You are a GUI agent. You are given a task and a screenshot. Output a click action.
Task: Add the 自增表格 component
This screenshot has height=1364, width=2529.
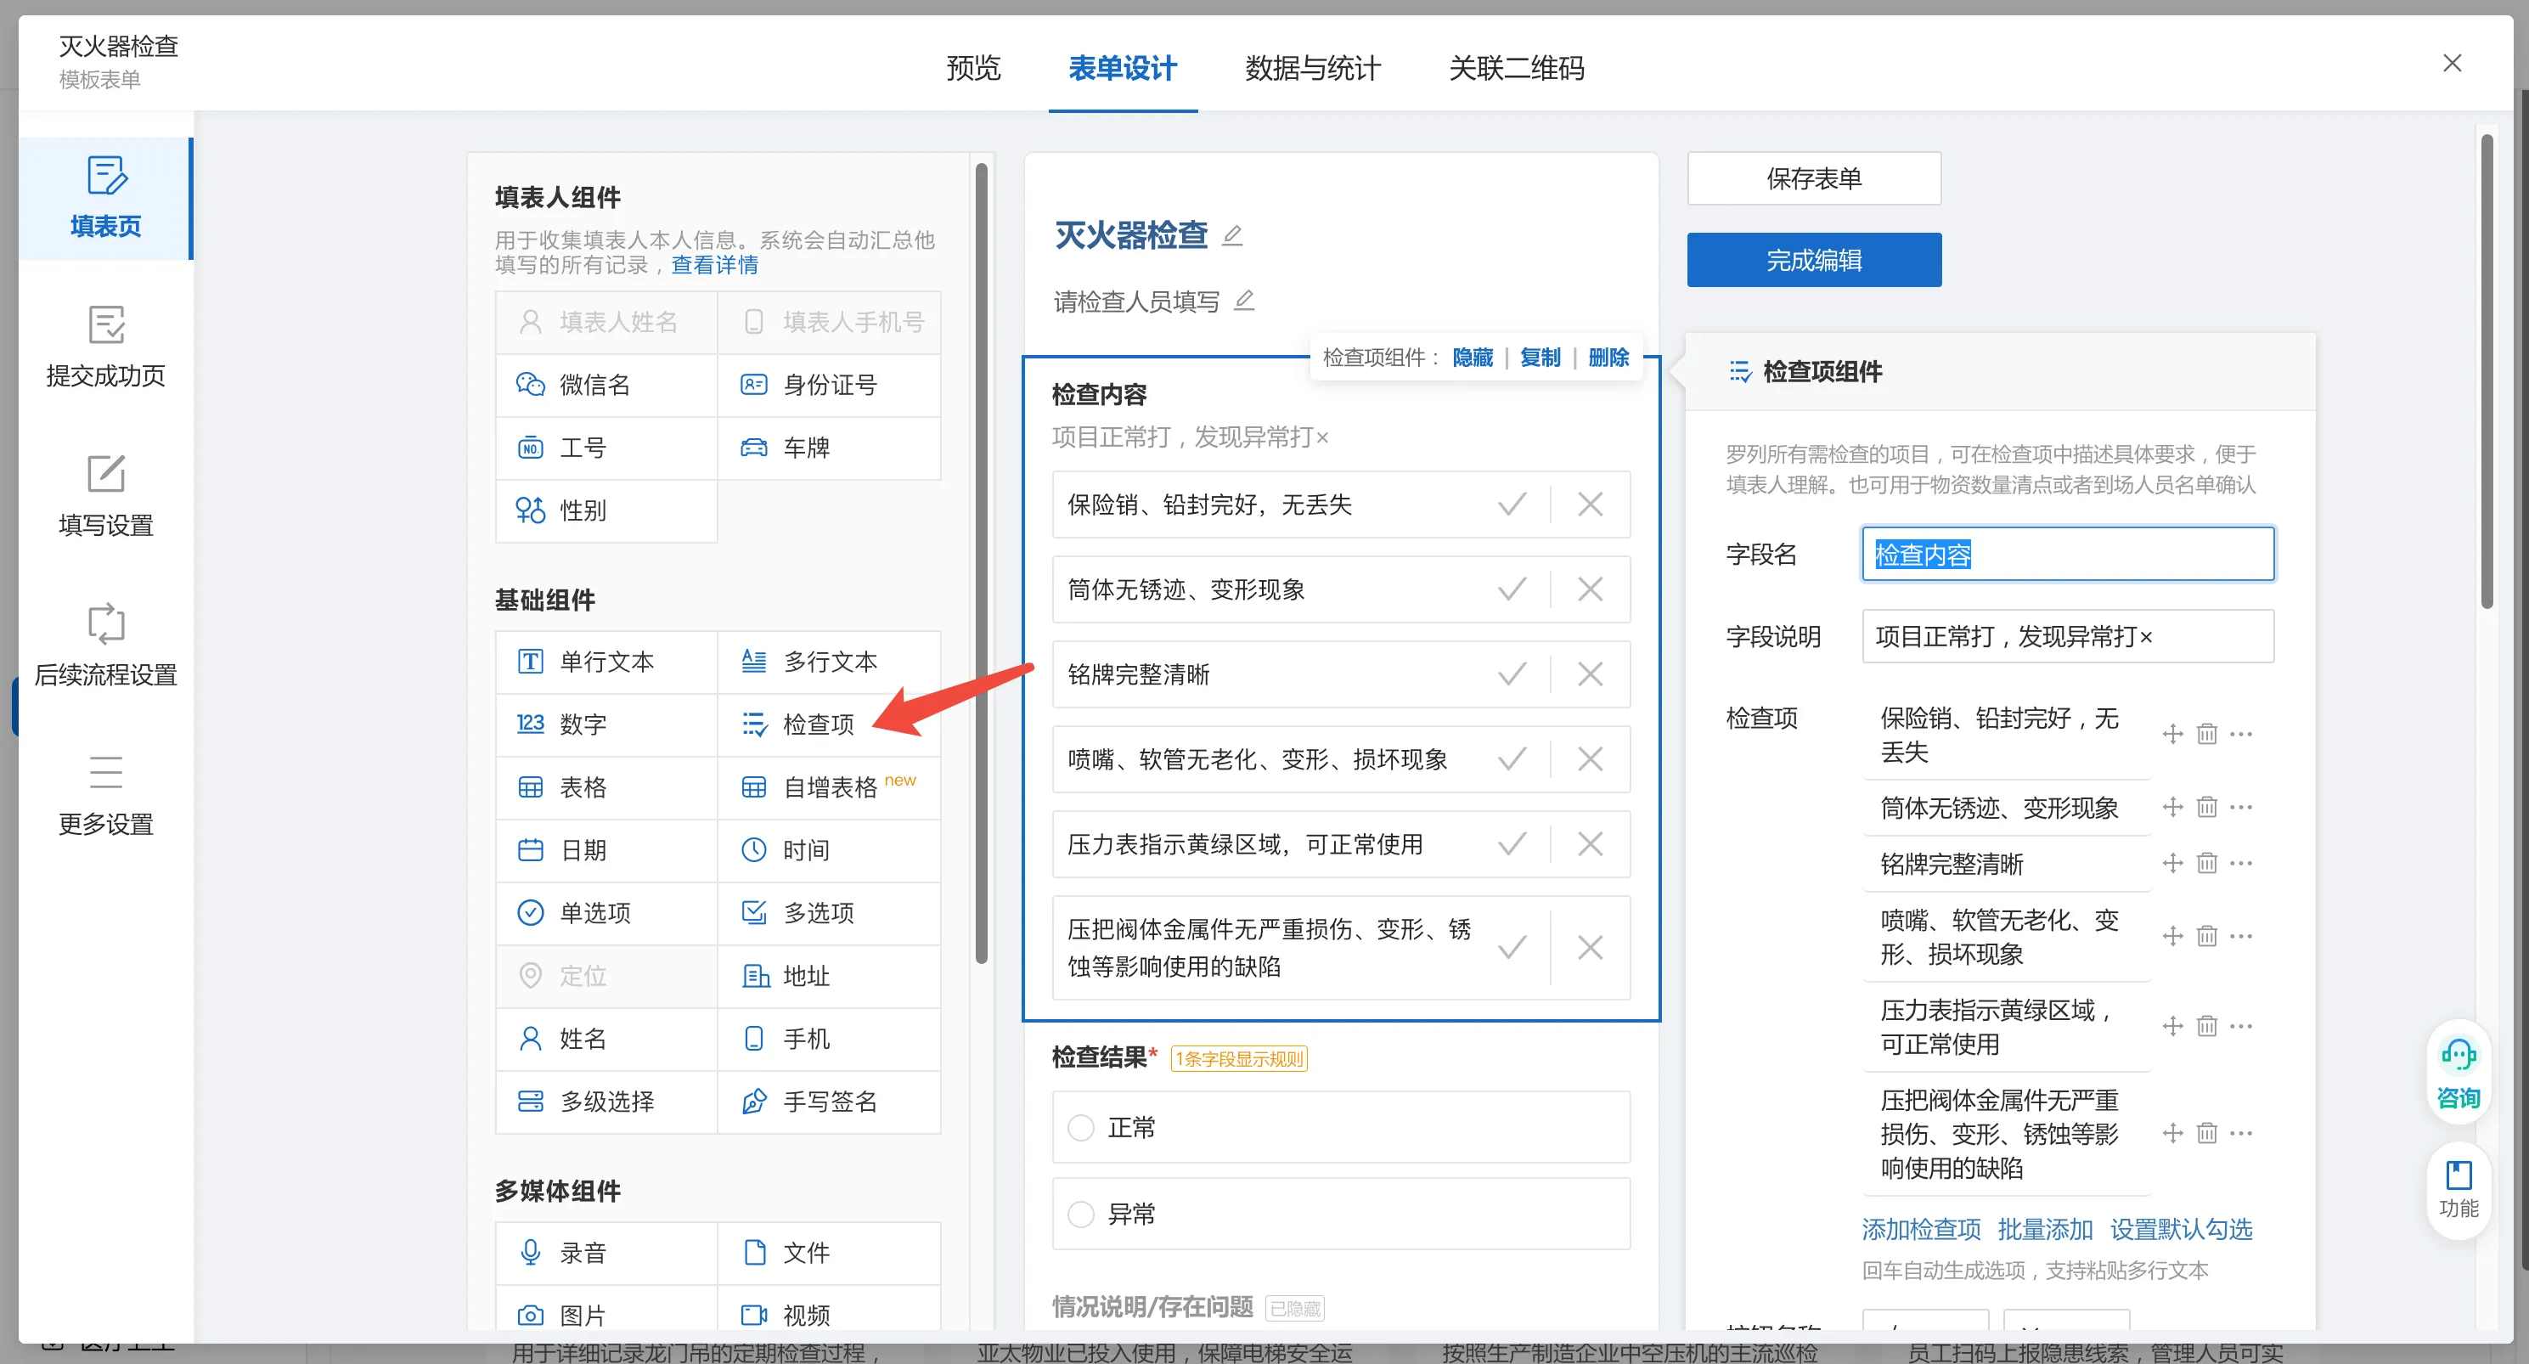pos(830,787)
